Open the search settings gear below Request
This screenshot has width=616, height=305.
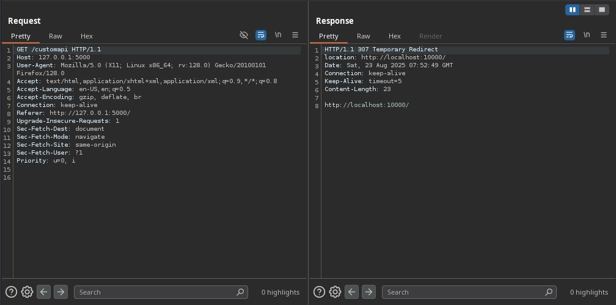(x=27, y=292)
